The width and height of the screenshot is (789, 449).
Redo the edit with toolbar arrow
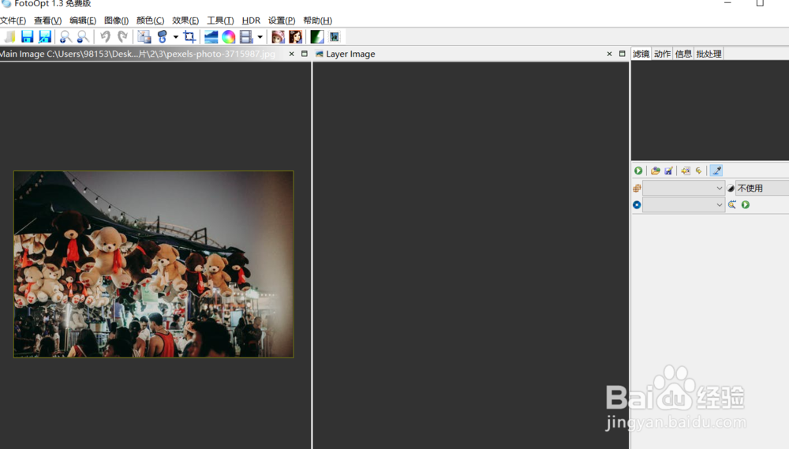click(x=122, y=37)
